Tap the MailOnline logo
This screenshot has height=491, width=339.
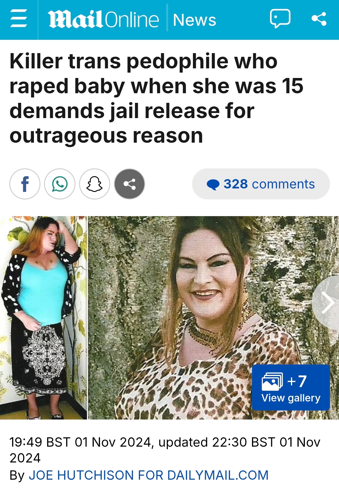103,19
